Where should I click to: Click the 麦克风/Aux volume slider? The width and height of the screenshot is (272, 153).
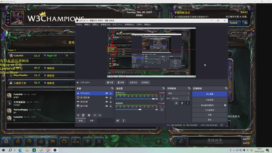[x=135, y=99]
